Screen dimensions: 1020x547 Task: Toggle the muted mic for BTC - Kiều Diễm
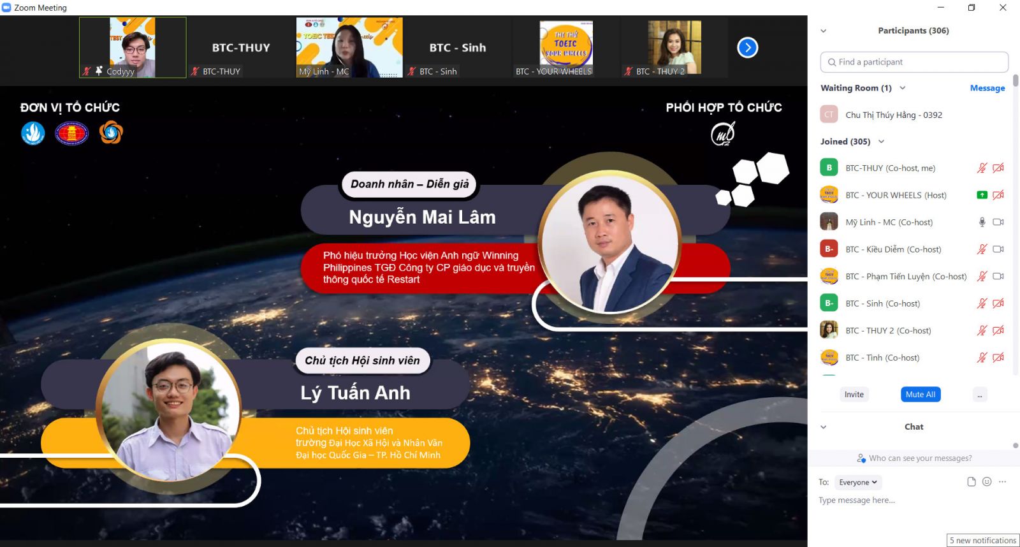click(x=982, y=249)
